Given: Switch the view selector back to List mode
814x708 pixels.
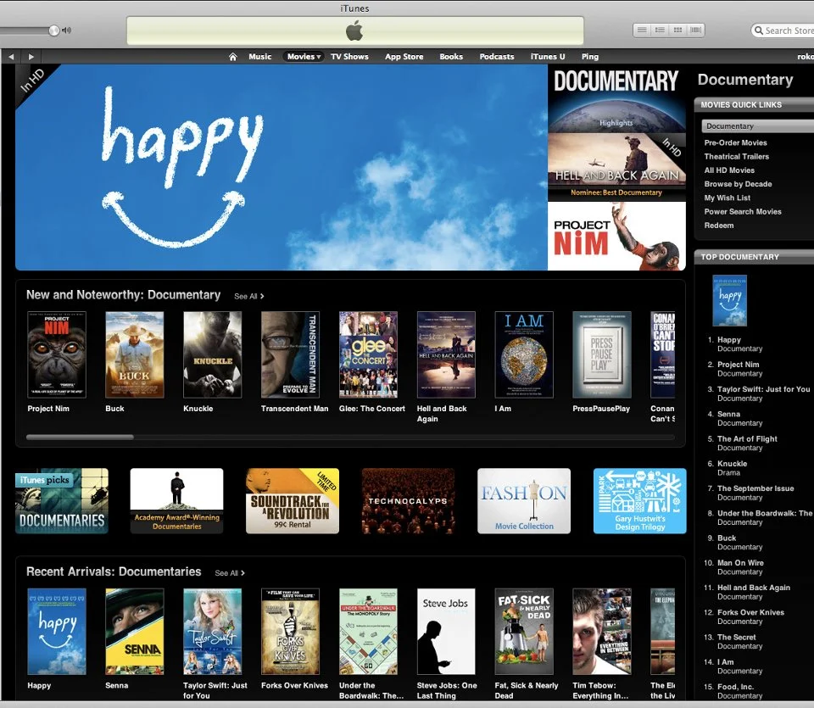Looking at the screenshot, I should [642, 29].
